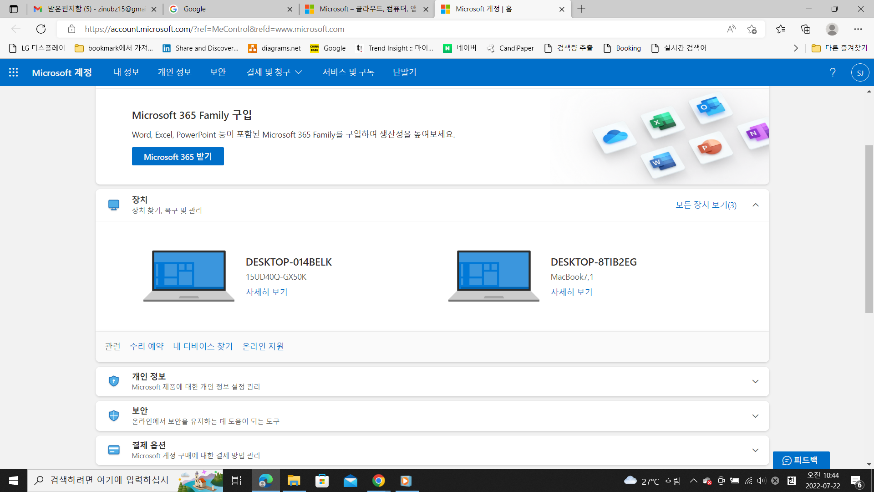This screenshot has height=492, width=874.
Task: Open the Windows Start menu
Action: point(14,481)
